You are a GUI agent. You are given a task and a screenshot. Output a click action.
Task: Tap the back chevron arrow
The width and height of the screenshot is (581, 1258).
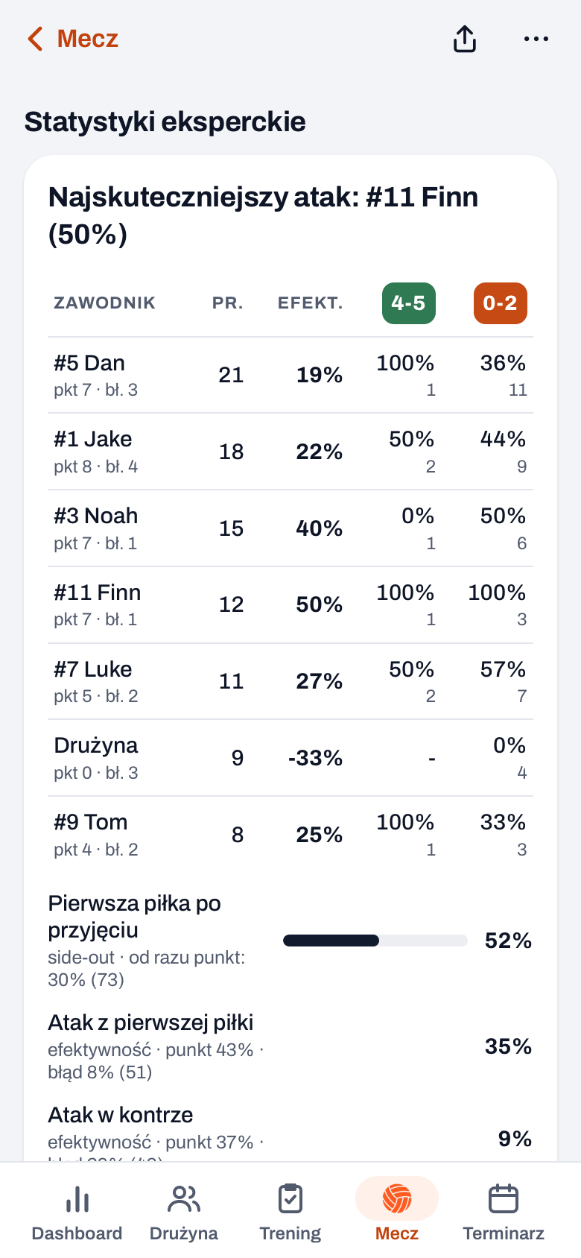coord(34,39)
